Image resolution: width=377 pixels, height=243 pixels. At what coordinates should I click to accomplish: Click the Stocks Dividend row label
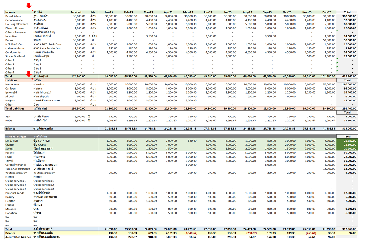pos(15,56)
